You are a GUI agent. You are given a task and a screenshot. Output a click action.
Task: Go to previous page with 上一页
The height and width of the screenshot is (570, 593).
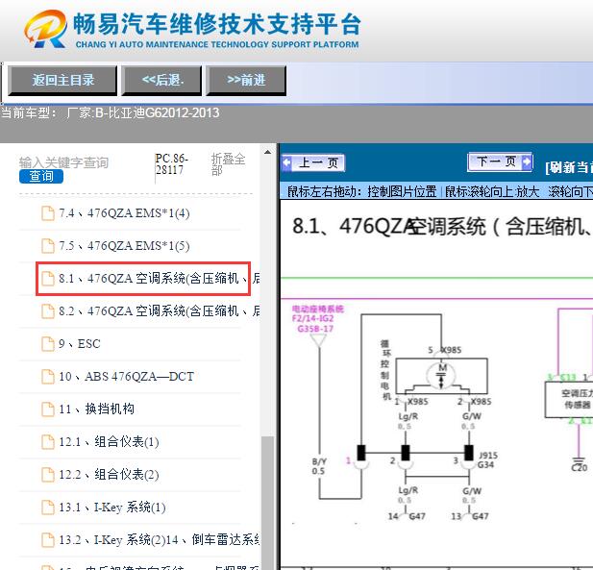313,163
